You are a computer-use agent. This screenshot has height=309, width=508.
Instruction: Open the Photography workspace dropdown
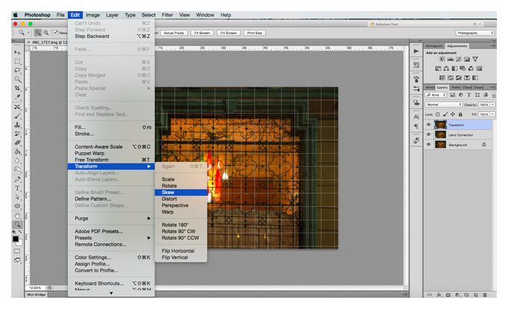475,33
